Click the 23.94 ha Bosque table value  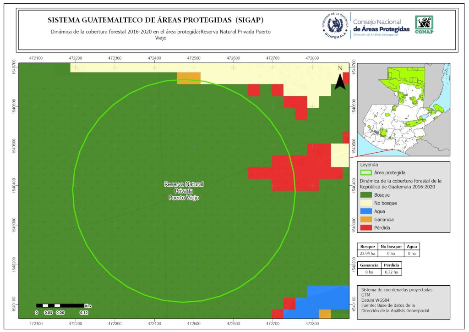click(x=367, y=253)
